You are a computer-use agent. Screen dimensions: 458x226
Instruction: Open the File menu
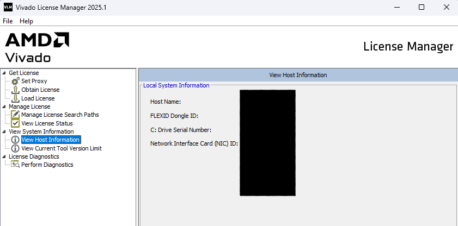(x=8, y=21)
